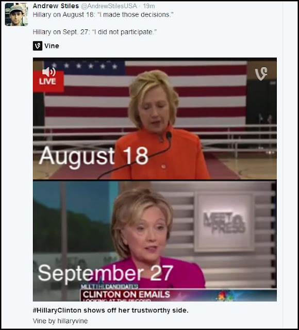This screenshot has height=330, width=299.
Task: Click the Vine watermark in the video corner
Action: (x=261, y=74)
